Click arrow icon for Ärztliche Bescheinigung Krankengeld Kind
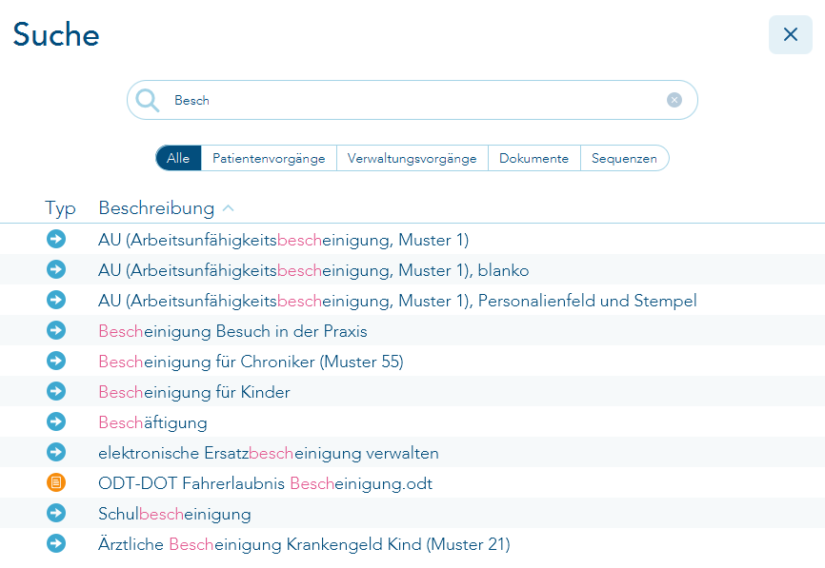Image resolution: width=825 pixels, height=568 pixels. [55, 543]
